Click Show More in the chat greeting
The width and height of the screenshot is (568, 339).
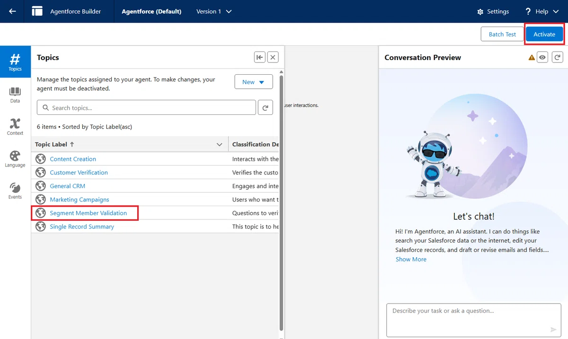click(x=411, y=259)
